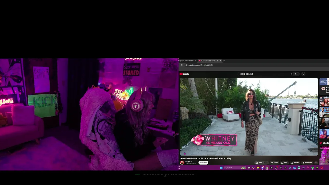Open NVIDIA app from the taskbar
This screenshot has width=329, height=185.
[317, 168]
